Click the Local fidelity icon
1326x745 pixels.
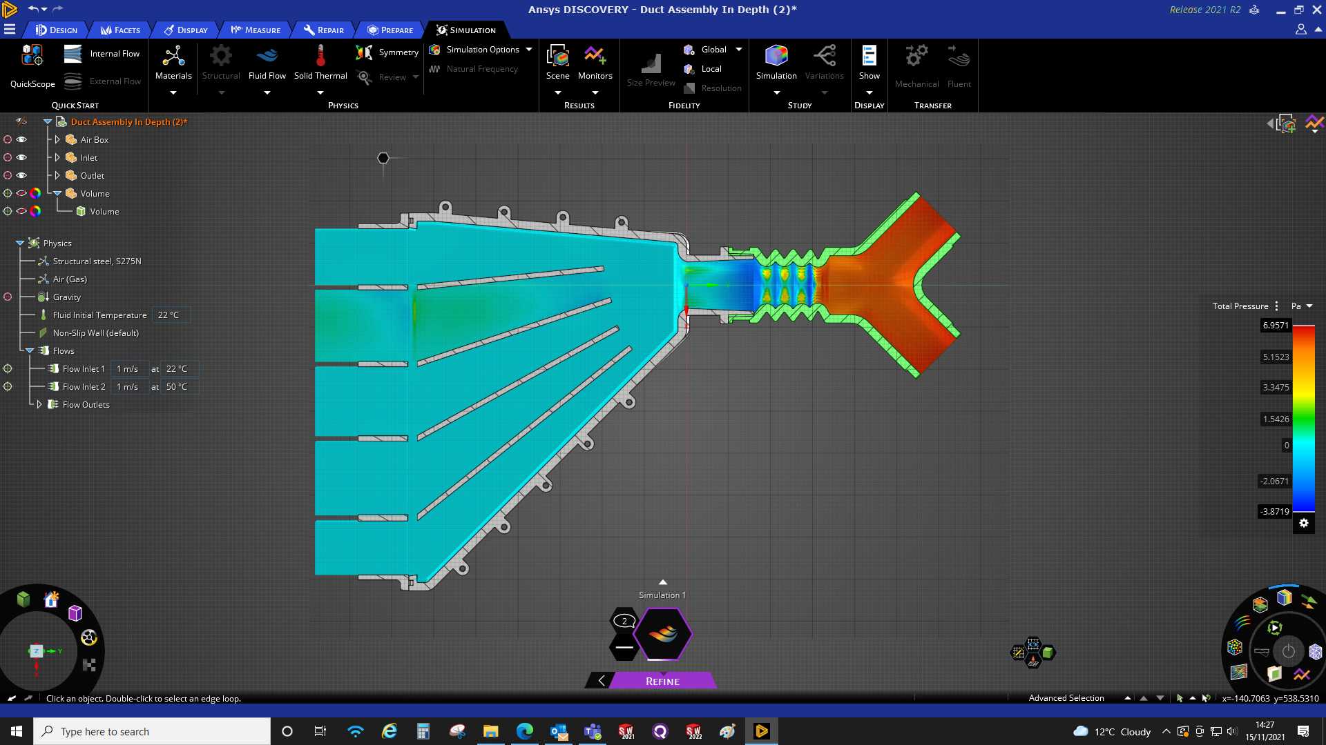pyautogui.click(x=689, y=69)
